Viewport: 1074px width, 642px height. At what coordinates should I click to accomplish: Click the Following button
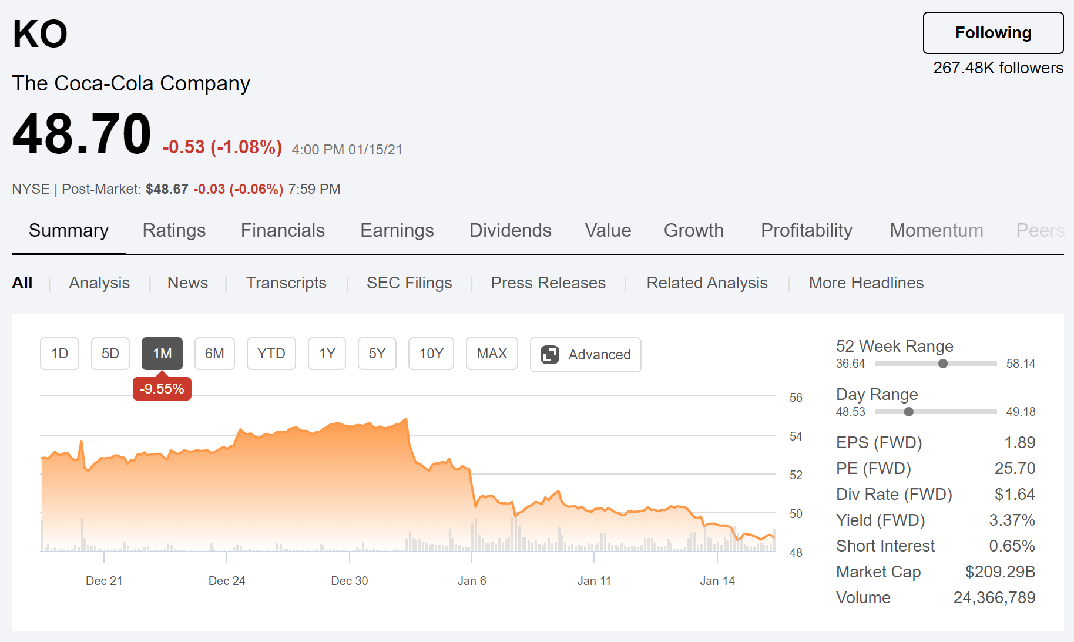click(993, 33)
